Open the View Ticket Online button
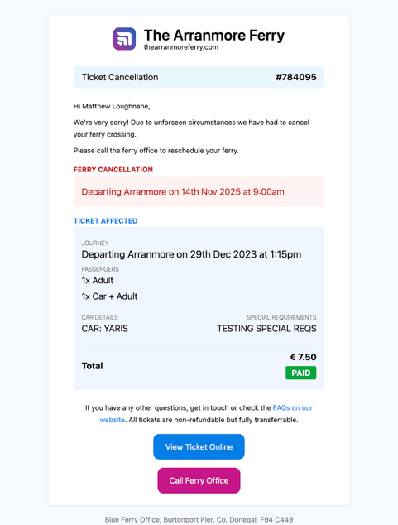 click(199, 446)
